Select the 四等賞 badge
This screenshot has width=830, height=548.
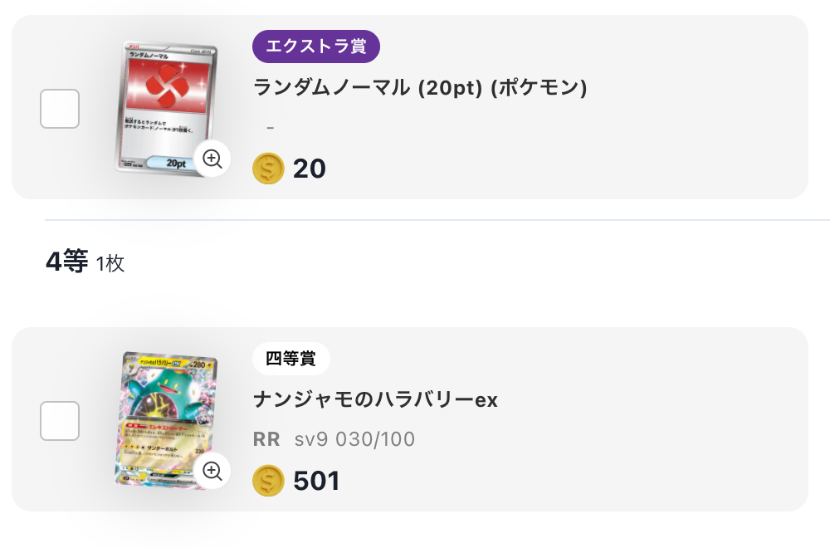291,359
